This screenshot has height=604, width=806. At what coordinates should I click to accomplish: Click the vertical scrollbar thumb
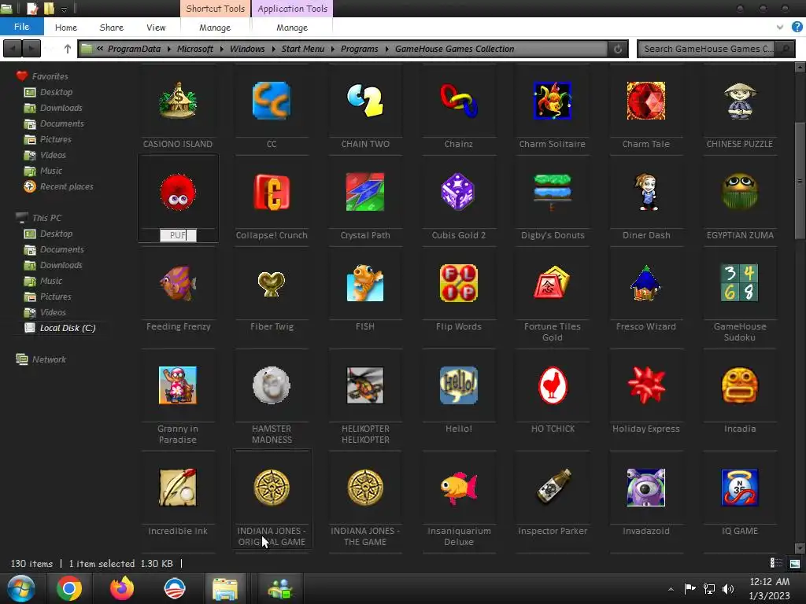(800, 180)
